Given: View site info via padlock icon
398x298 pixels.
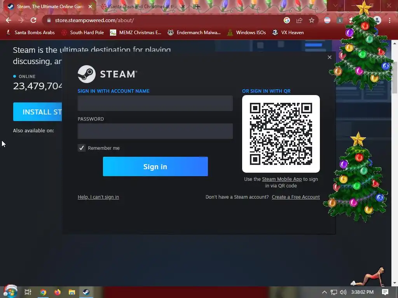Looking at the screenshot, I should (49, 20).
